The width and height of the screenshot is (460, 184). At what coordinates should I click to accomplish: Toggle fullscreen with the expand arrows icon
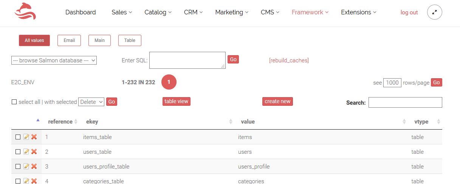point(435,12)
